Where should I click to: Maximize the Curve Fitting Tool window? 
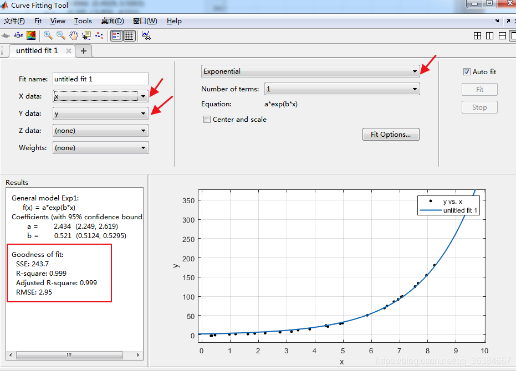pyautogui.click(x=490, y=3)
